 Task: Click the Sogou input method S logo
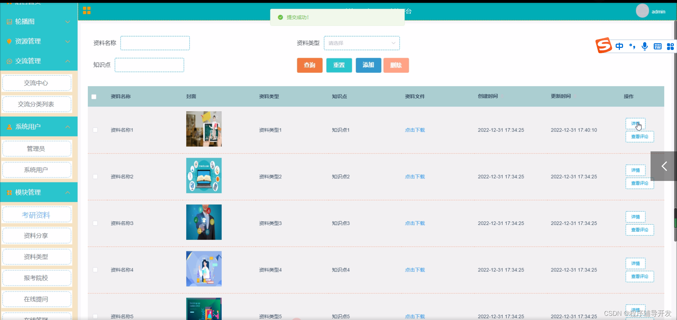[604, 45]
